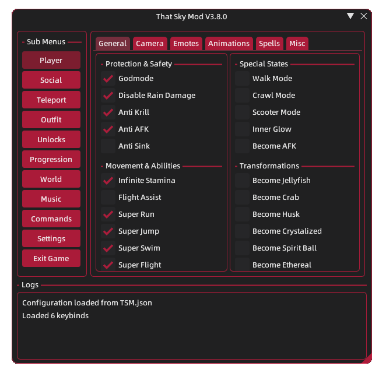386x373 pixels.
Task: Enable the Become Ethereal checkbox
Action: pos(242,265)
